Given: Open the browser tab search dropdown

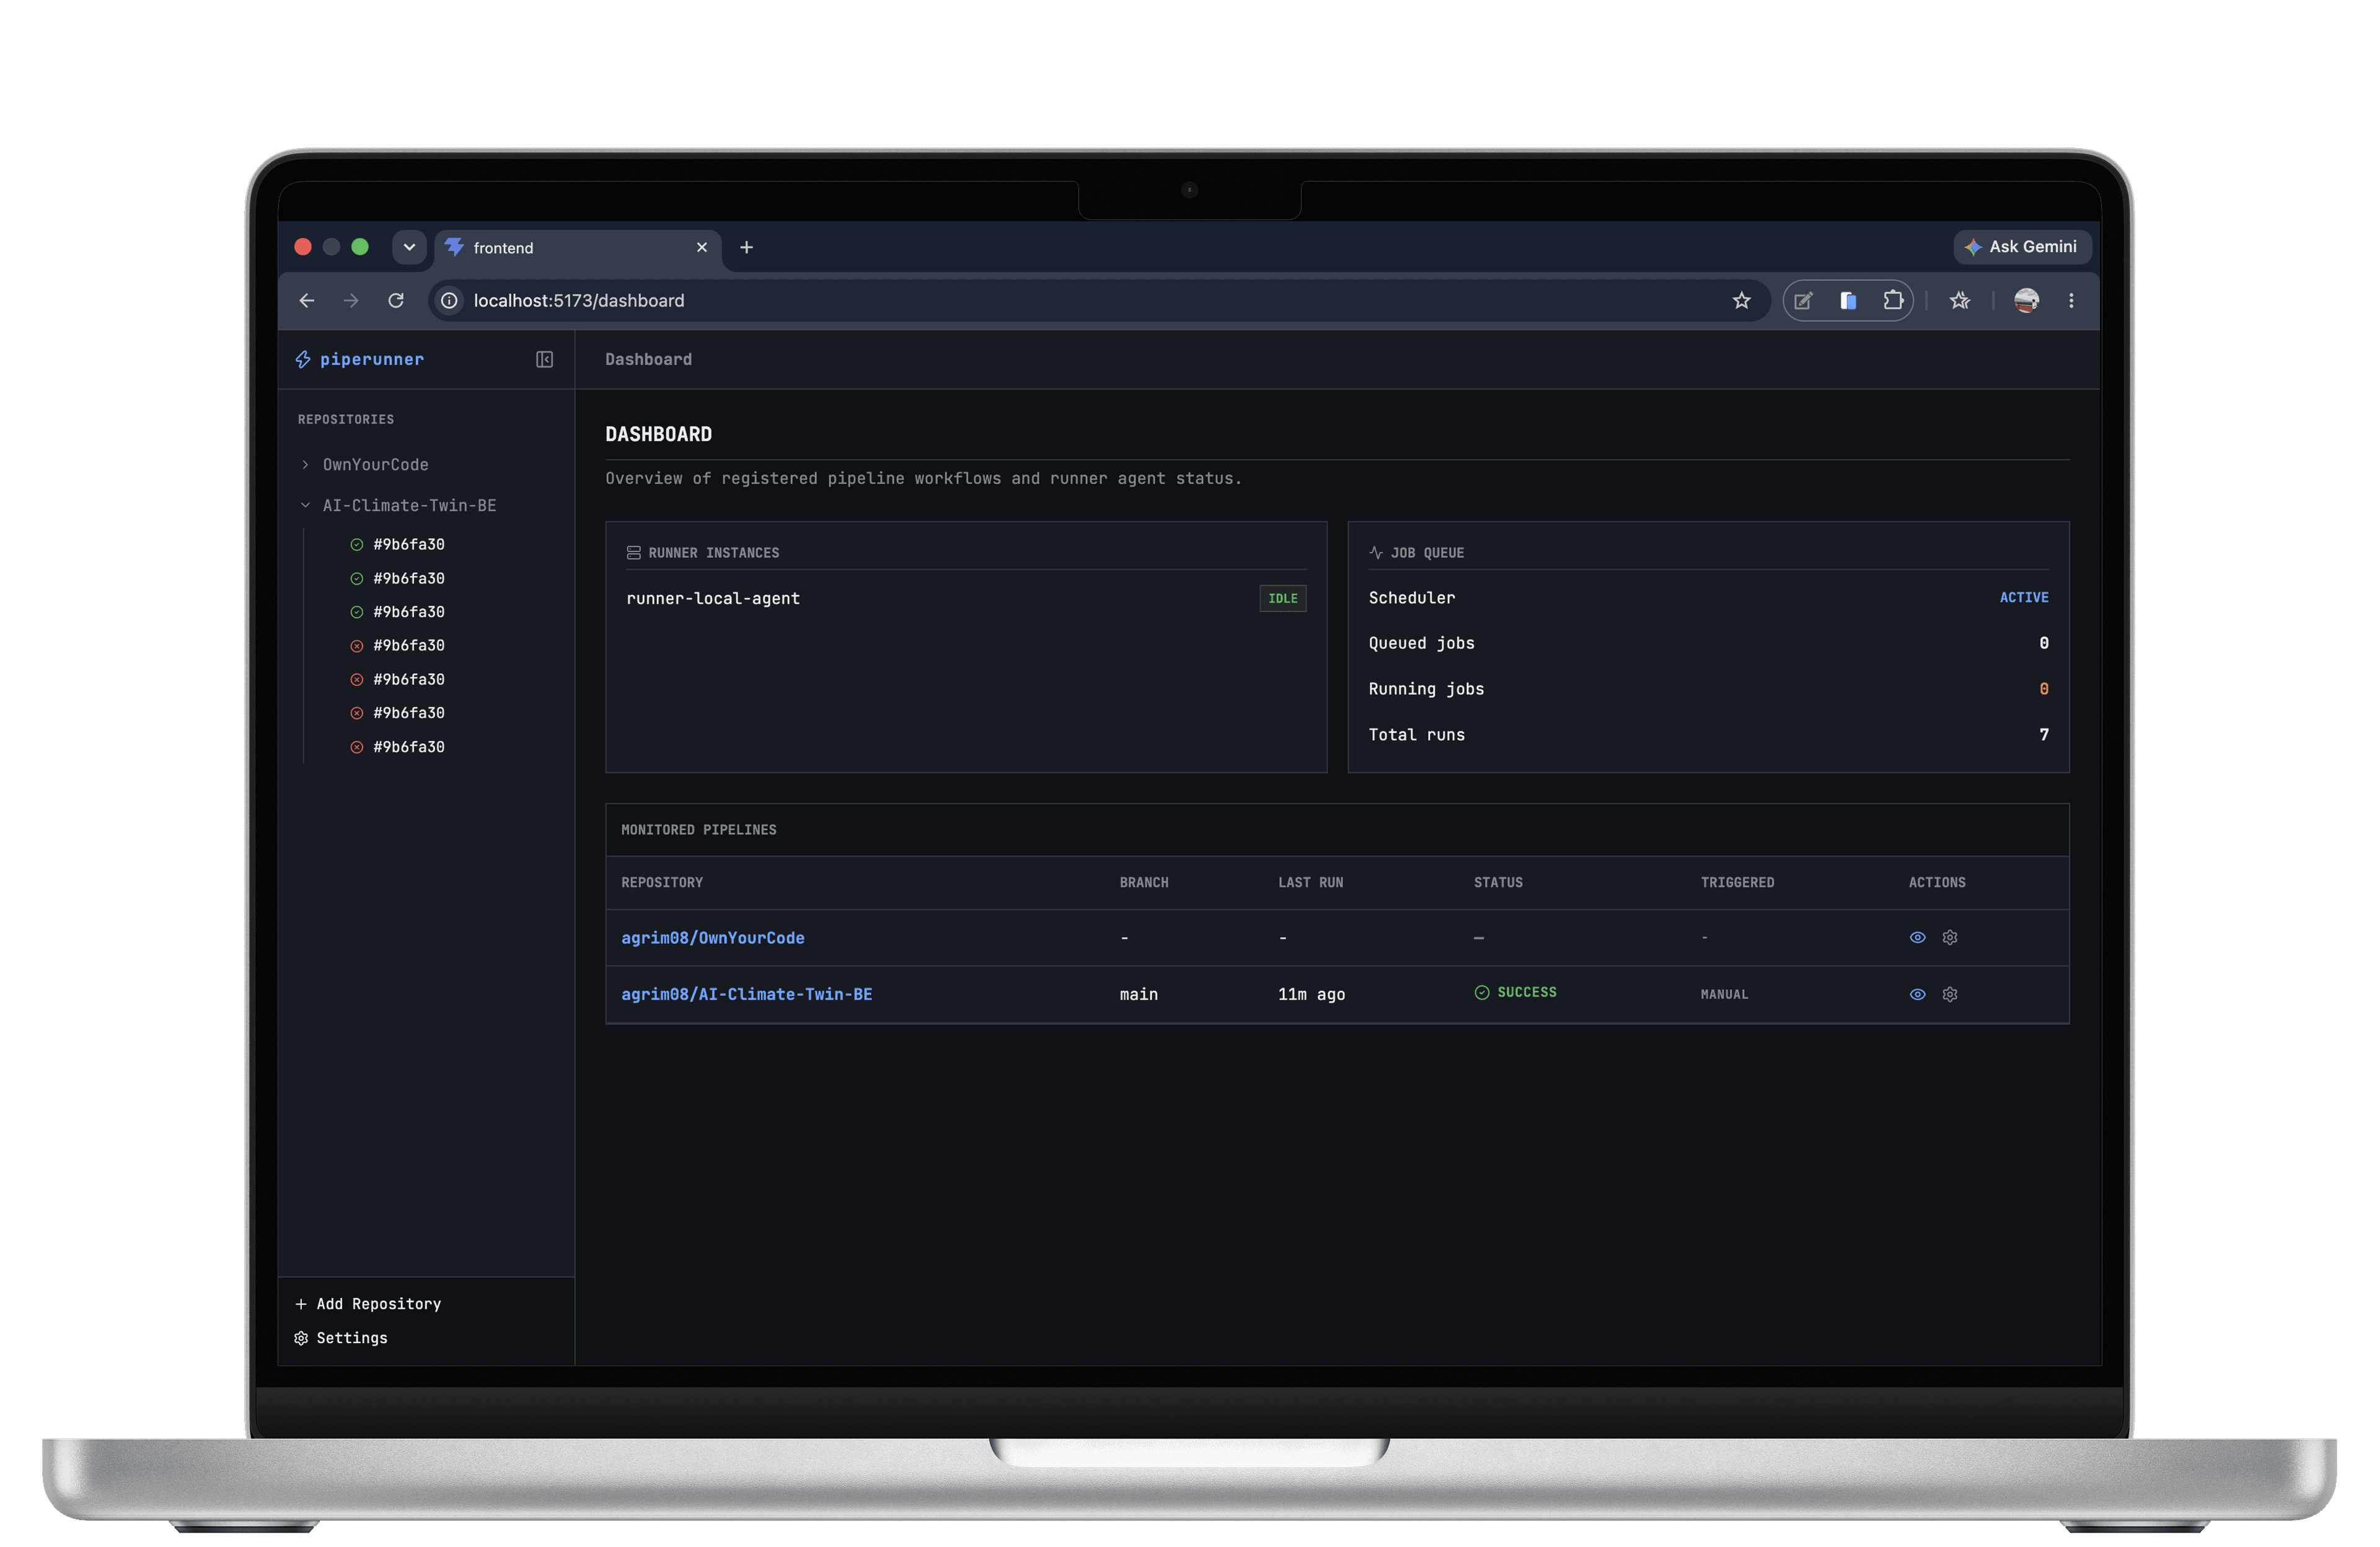Looking at the screenshot, I should pos(409,247).
